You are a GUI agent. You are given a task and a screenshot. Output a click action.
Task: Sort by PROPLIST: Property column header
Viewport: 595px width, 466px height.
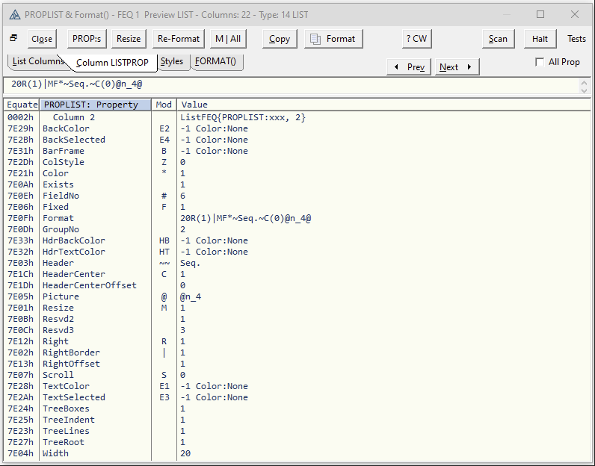pos(95,105)
